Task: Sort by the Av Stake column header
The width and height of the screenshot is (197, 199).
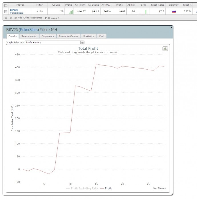Action: pyautogui.click(x=94, y=5)
